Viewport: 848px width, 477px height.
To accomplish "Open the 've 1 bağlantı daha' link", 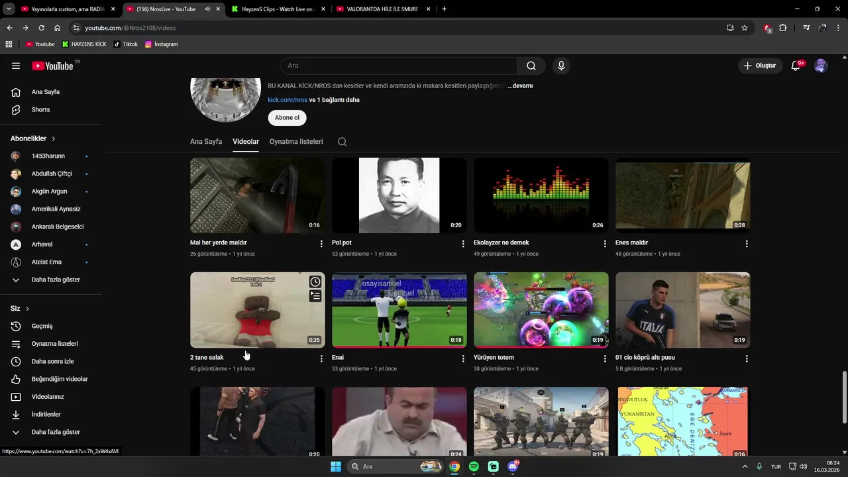I will coord(335,100).
